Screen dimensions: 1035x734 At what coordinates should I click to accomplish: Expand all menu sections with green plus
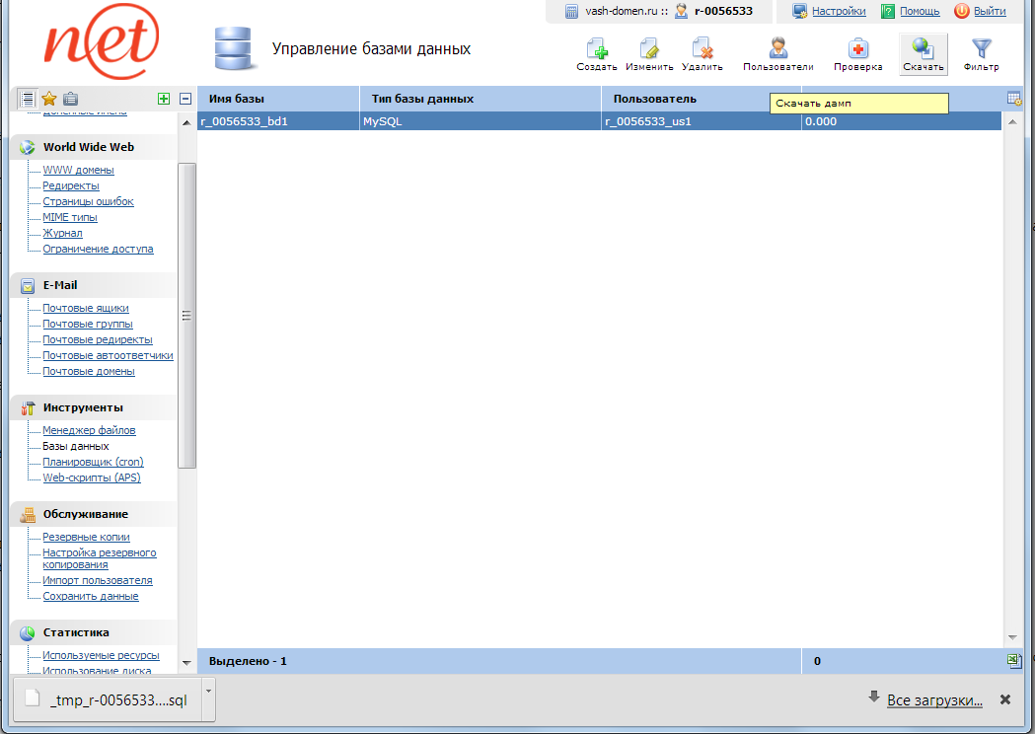pyautogui.click(x=164, y=99)
